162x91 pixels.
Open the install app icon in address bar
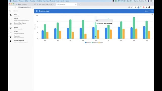(129, 7)
